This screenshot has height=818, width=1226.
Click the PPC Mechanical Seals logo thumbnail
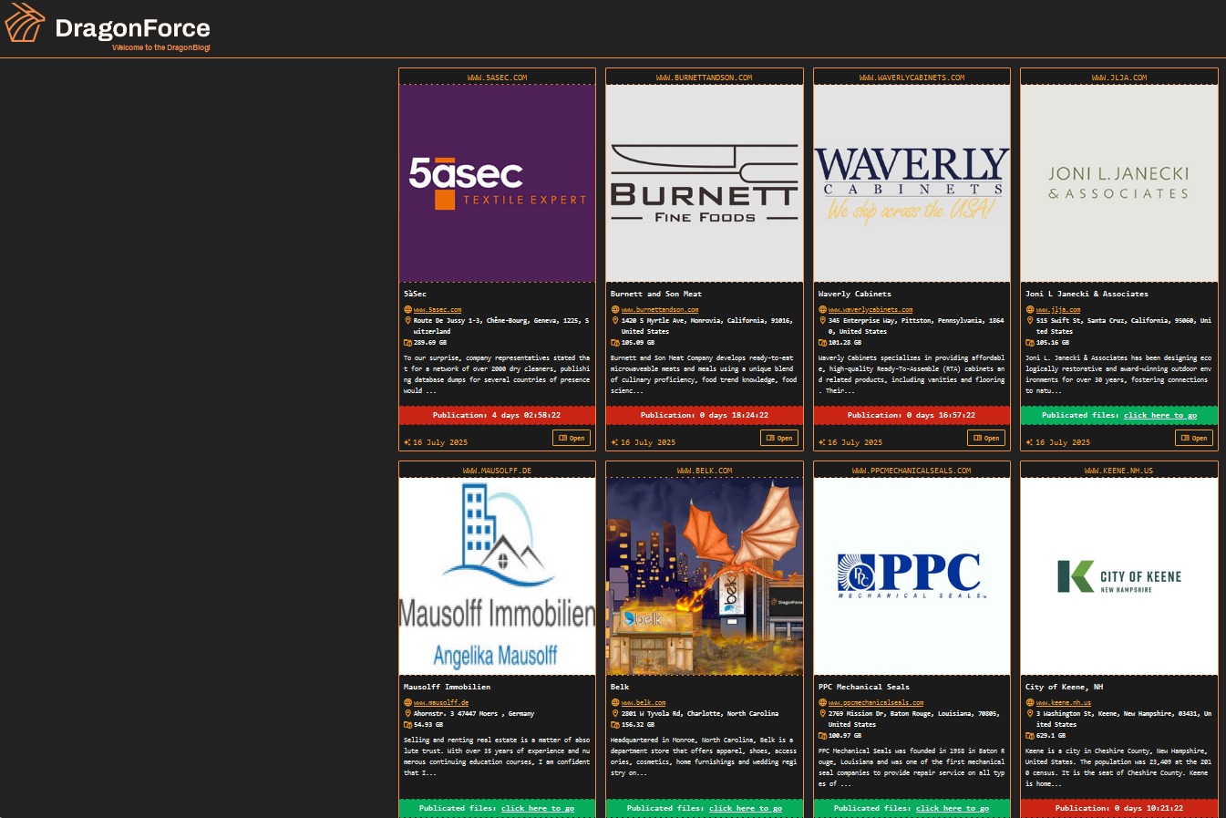tap(912, 576)
